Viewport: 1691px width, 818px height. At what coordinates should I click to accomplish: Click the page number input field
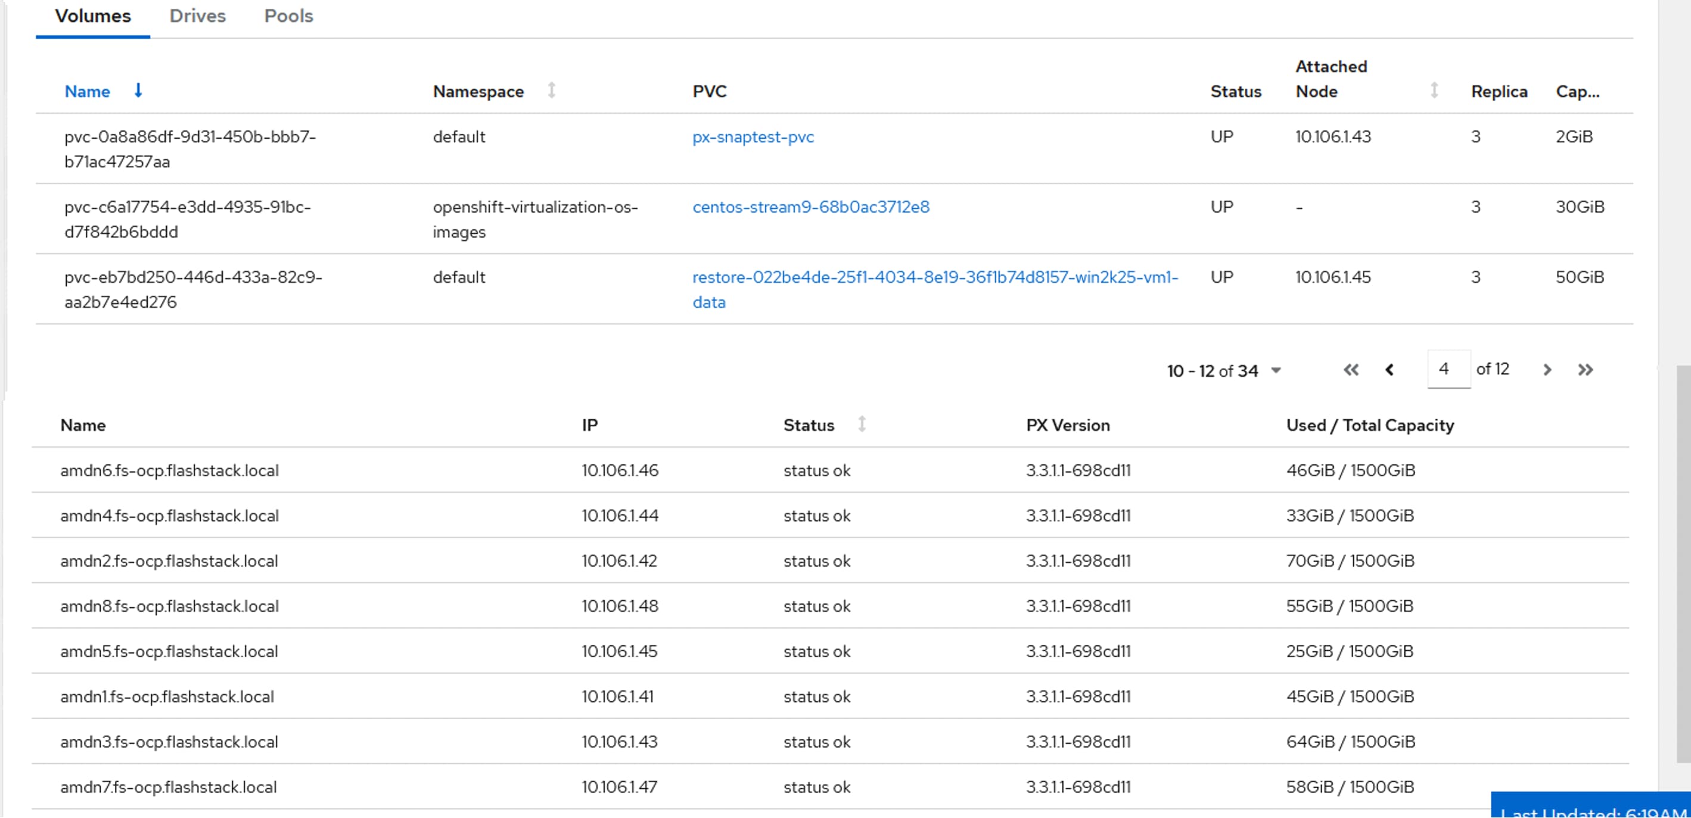1447,369
